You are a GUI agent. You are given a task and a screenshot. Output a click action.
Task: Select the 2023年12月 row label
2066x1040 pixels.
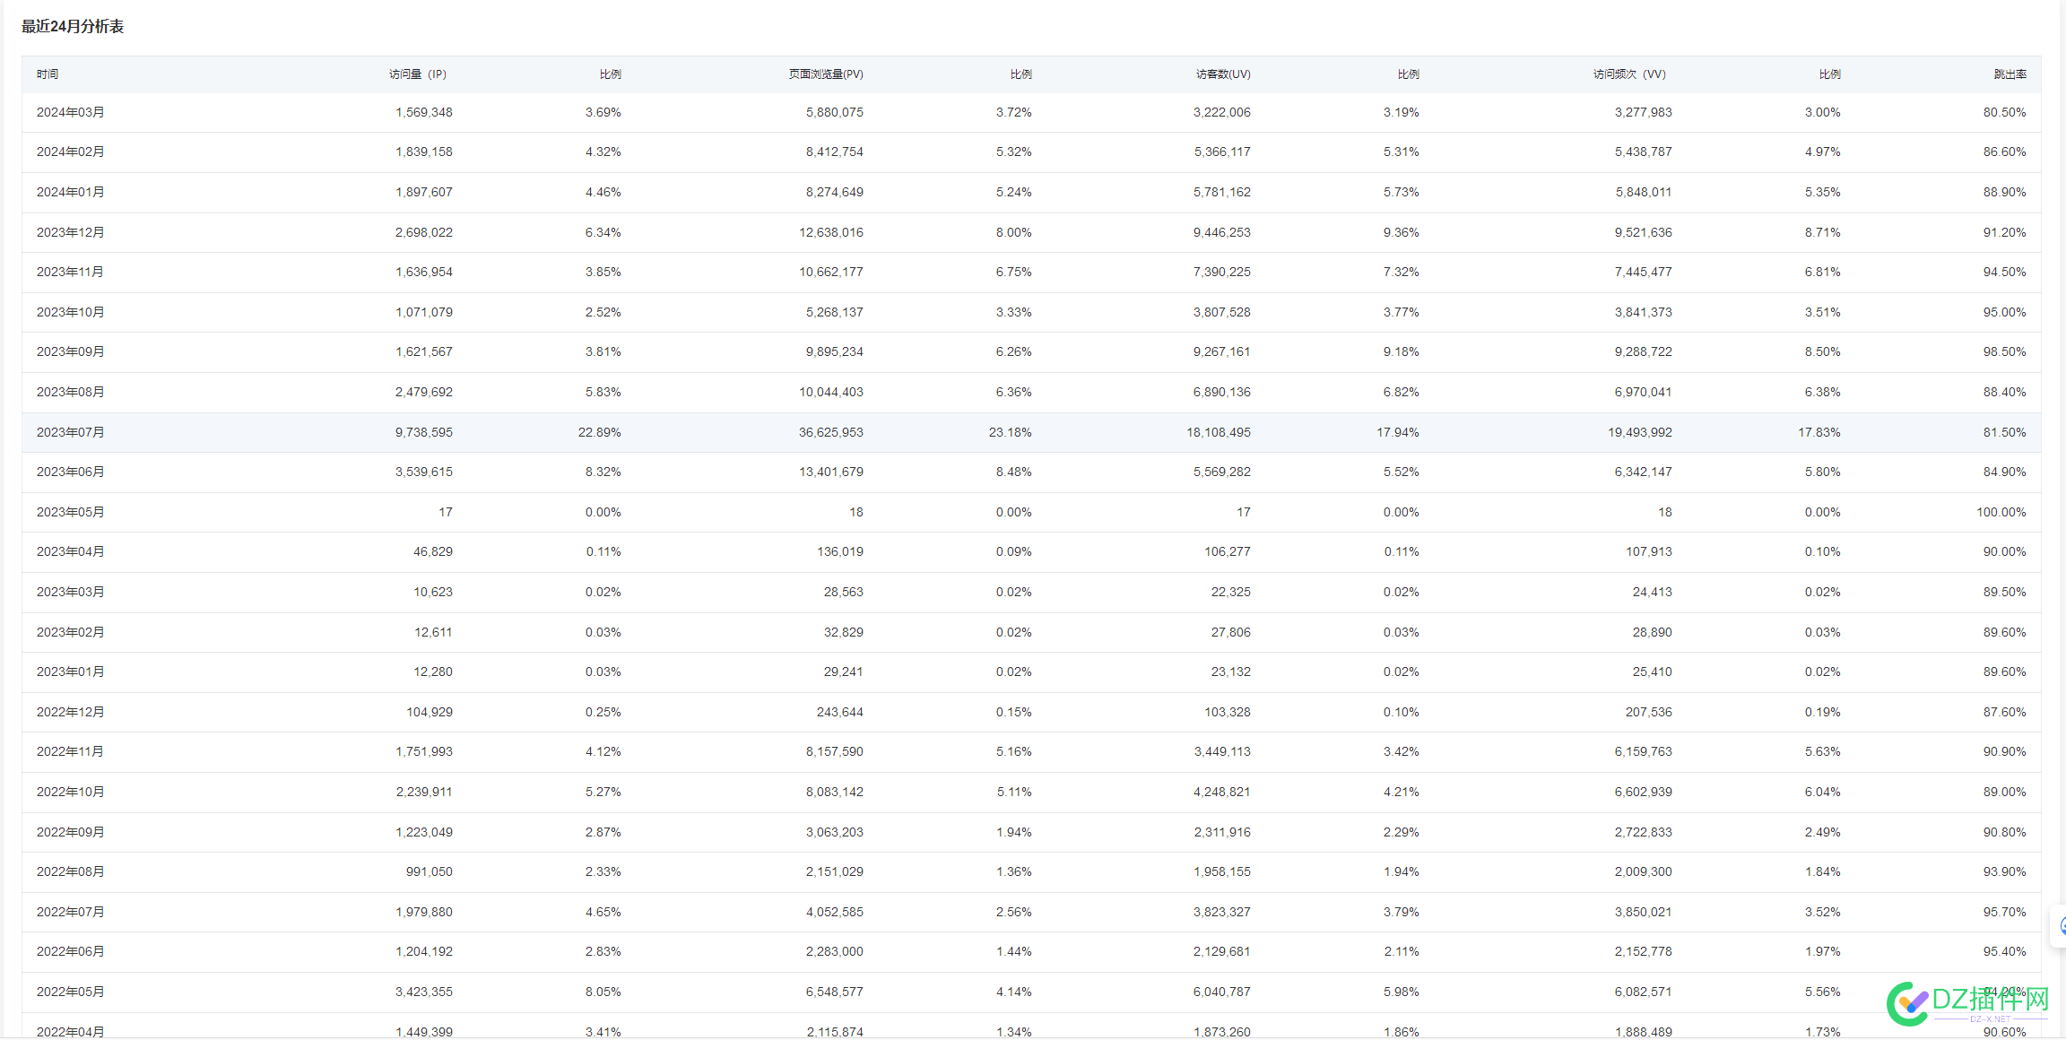click(70, 232)
